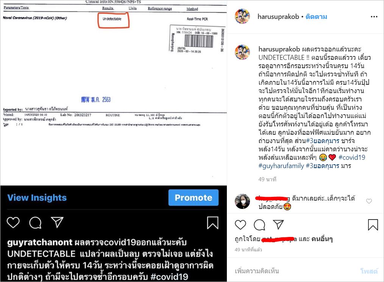Tap paper plane icon in dark screenshot
Viewport: 384px width, 282px height.
[x=57, y=222]
